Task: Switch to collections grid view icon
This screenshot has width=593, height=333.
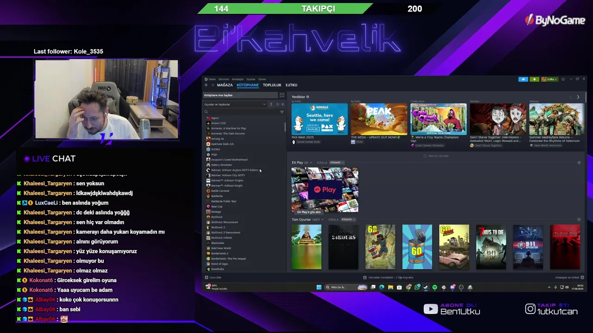Action: [282, 95]
